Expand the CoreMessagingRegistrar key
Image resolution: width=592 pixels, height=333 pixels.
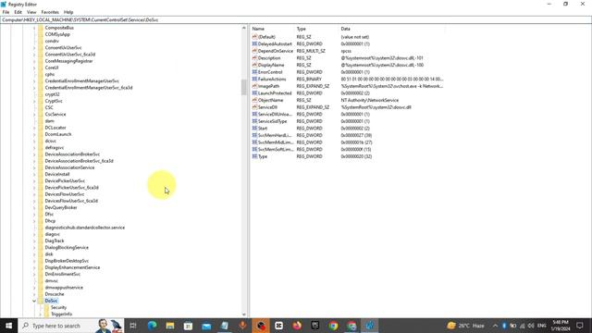[x=34, y=61]
